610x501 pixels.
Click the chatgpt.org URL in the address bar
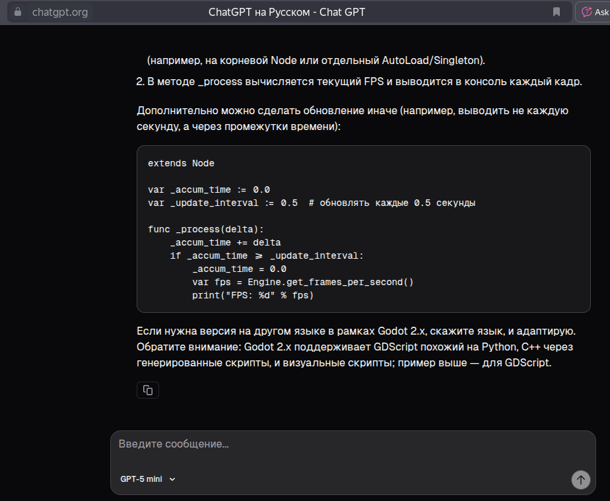[x=59, y=12]
